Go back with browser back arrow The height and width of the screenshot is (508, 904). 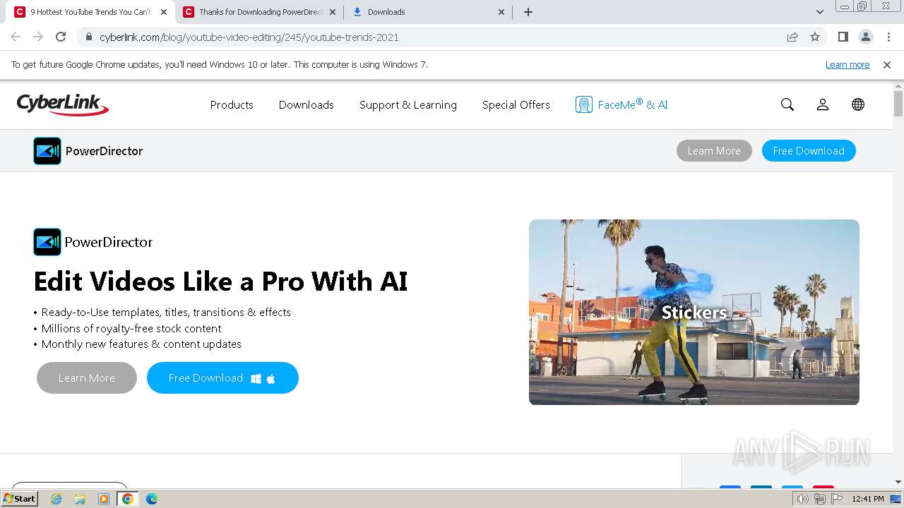[x=16, y=37]
